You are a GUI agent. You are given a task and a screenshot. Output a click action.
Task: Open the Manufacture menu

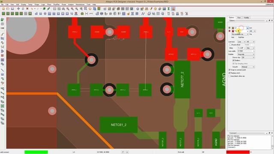[x=80, y=4]
